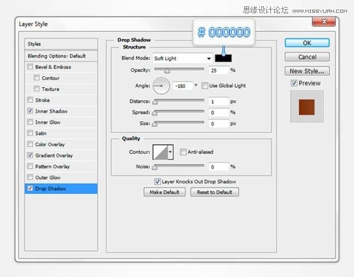Open Blending Options: Default section

61,56
